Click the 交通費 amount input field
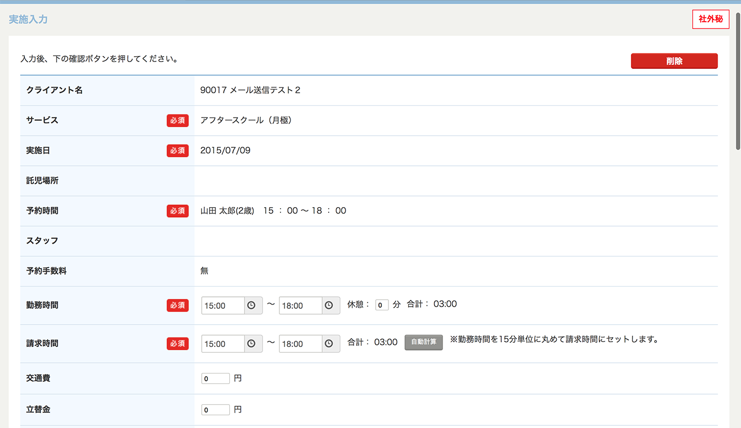The width and height of the screenshot is (741, 428). coord(215,379)
